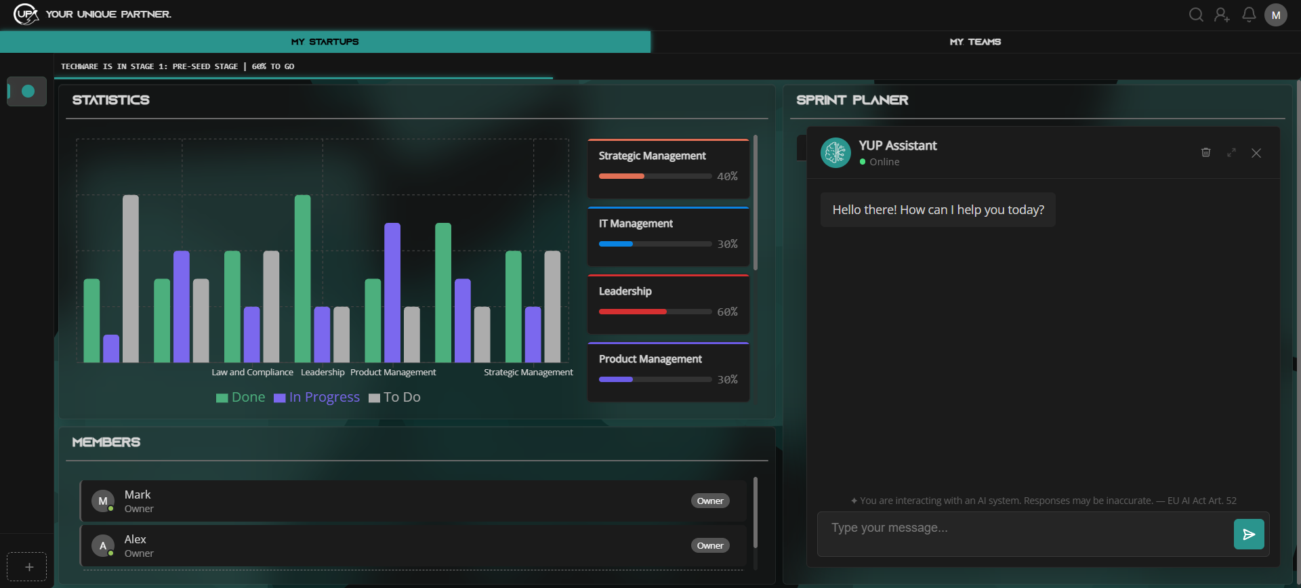1301x588 pixels.
Task: Select the Alex member row
Action: [x=413, y=546]
